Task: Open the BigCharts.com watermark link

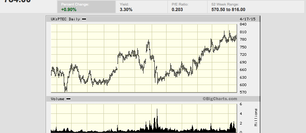Action: (x=220, y=99)
